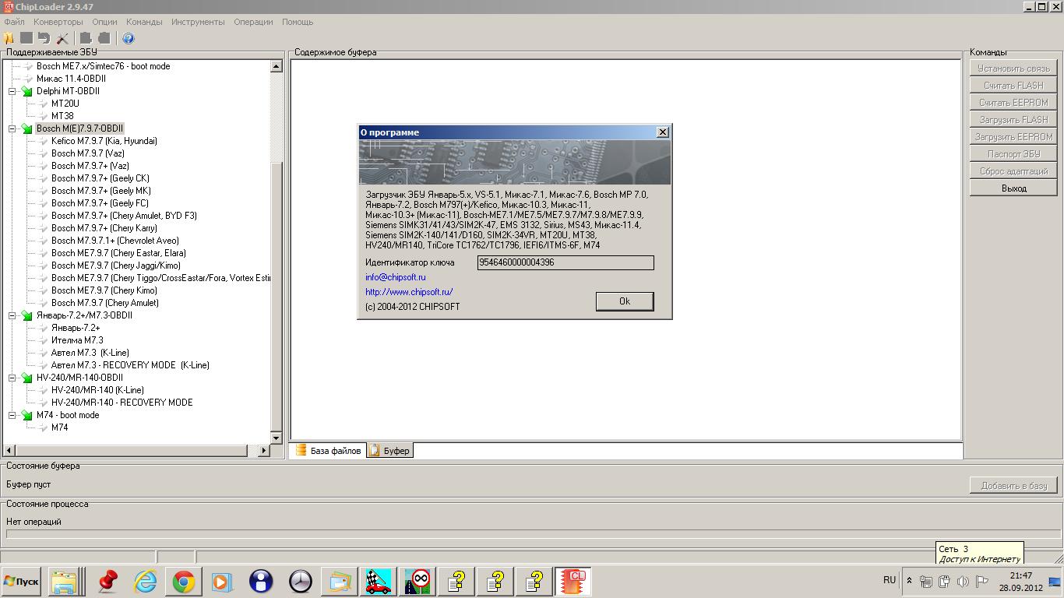
Task: Switch to the База файлов tab
Action: 328,450
